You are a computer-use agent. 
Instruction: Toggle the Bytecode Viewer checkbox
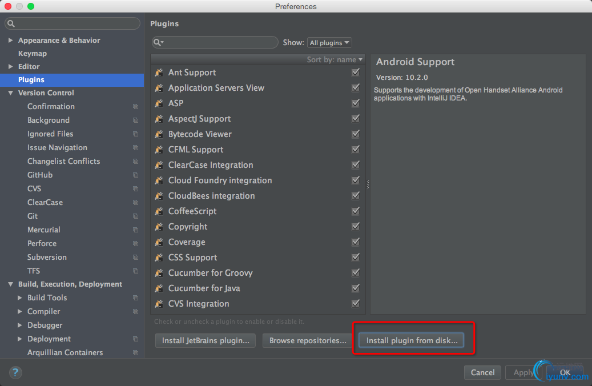click(x=355, y=134)
